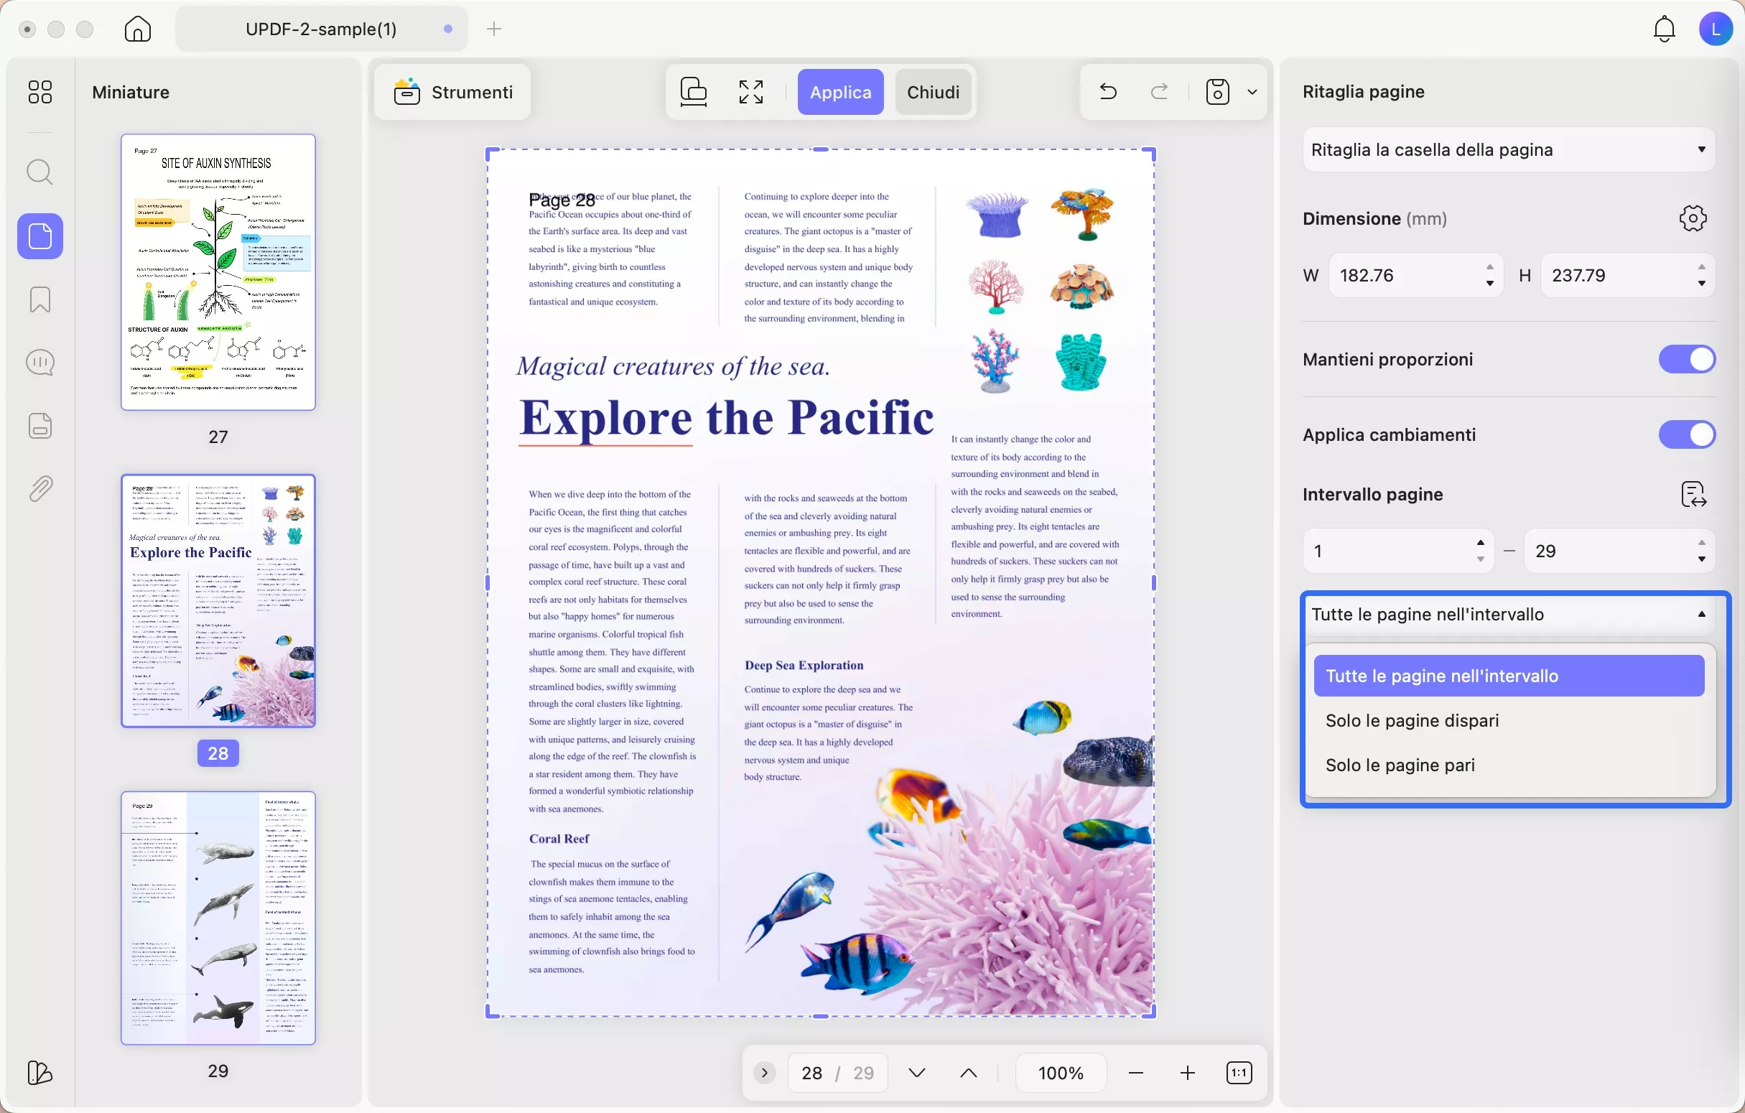Click the zoom in plus button
This screenshot has height=1113, width=1745.
tap(1187, 1072)
